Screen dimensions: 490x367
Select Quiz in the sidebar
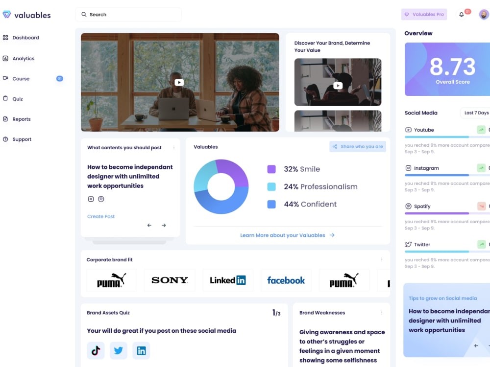[x=13, y=99]
